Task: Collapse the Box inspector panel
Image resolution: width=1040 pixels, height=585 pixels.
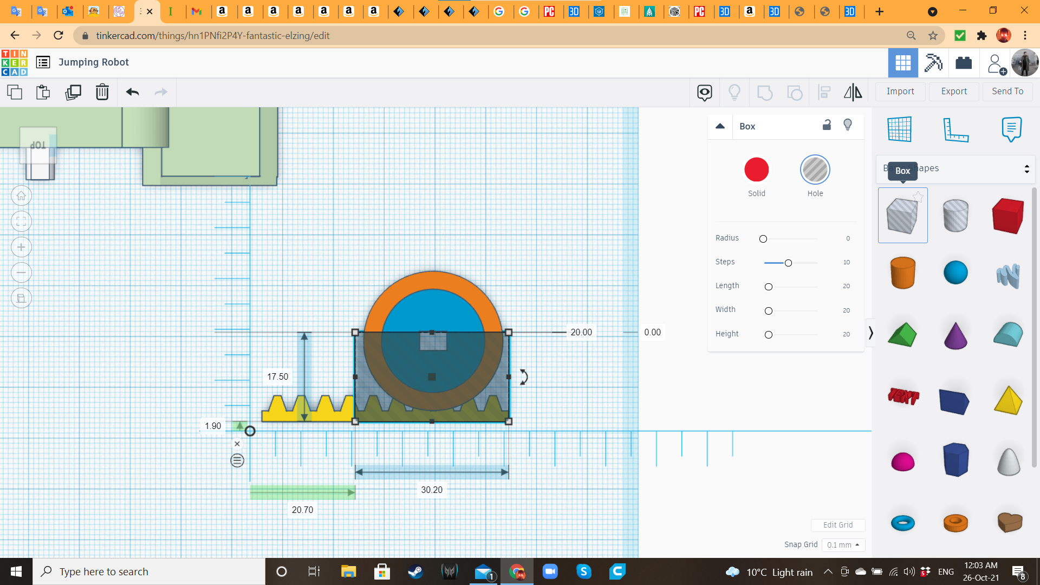Action: click(x=720, y=126)
